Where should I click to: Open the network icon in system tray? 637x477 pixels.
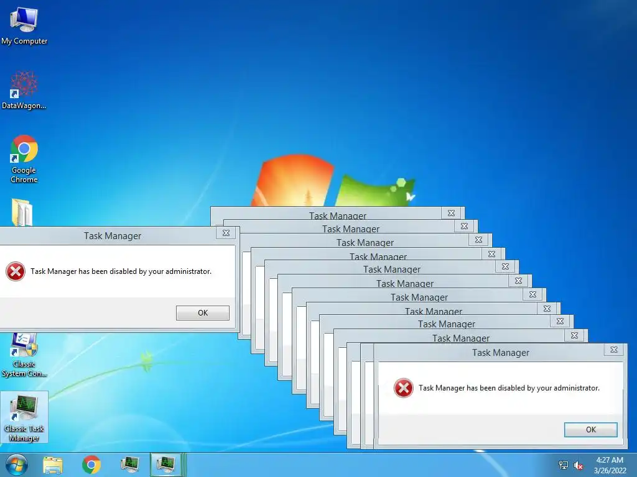[564, 465]
